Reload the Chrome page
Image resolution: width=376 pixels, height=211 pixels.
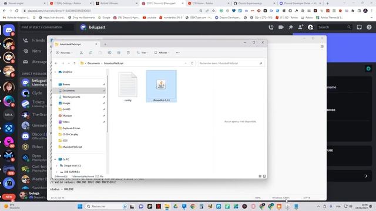[x=17, y=11]
